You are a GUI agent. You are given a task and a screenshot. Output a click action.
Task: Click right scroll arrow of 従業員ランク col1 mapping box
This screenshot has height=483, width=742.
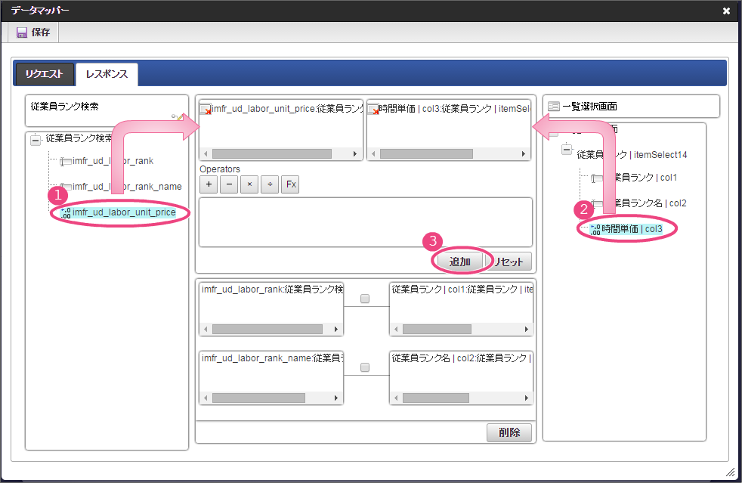(526, 329)
